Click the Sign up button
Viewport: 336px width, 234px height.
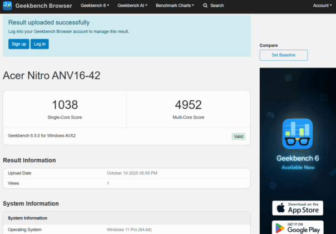[19, 44]
